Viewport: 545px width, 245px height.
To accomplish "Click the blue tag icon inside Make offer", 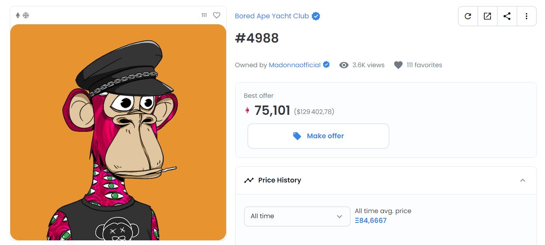I will click(297, 136).
